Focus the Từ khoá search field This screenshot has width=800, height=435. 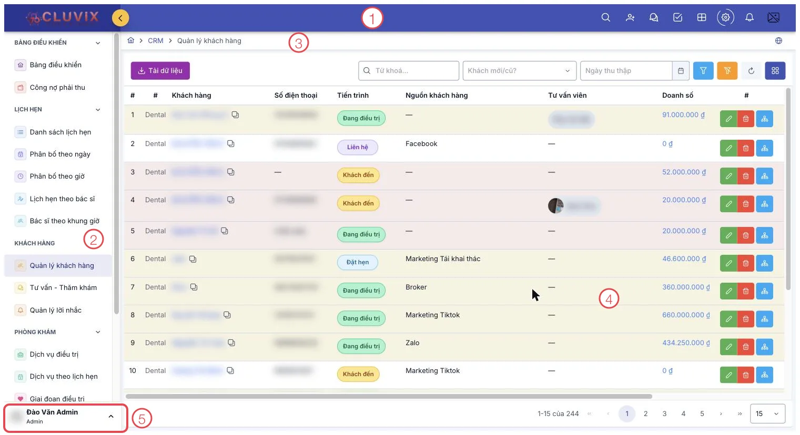pyautogui.click(x=409, y=71)
